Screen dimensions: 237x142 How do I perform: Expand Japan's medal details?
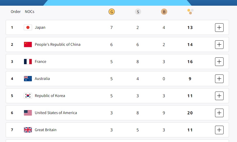click(219, 27)
